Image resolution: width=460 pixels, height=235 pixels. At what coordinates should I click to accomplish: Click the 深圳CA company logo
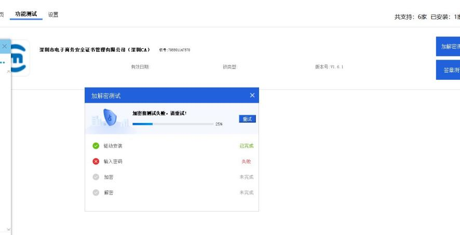[x=20, y=58]
